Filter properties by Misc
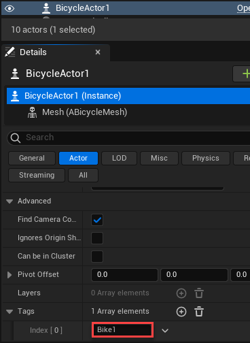The width and height of the screenshot is (250, 343). [x=159, y=158]
